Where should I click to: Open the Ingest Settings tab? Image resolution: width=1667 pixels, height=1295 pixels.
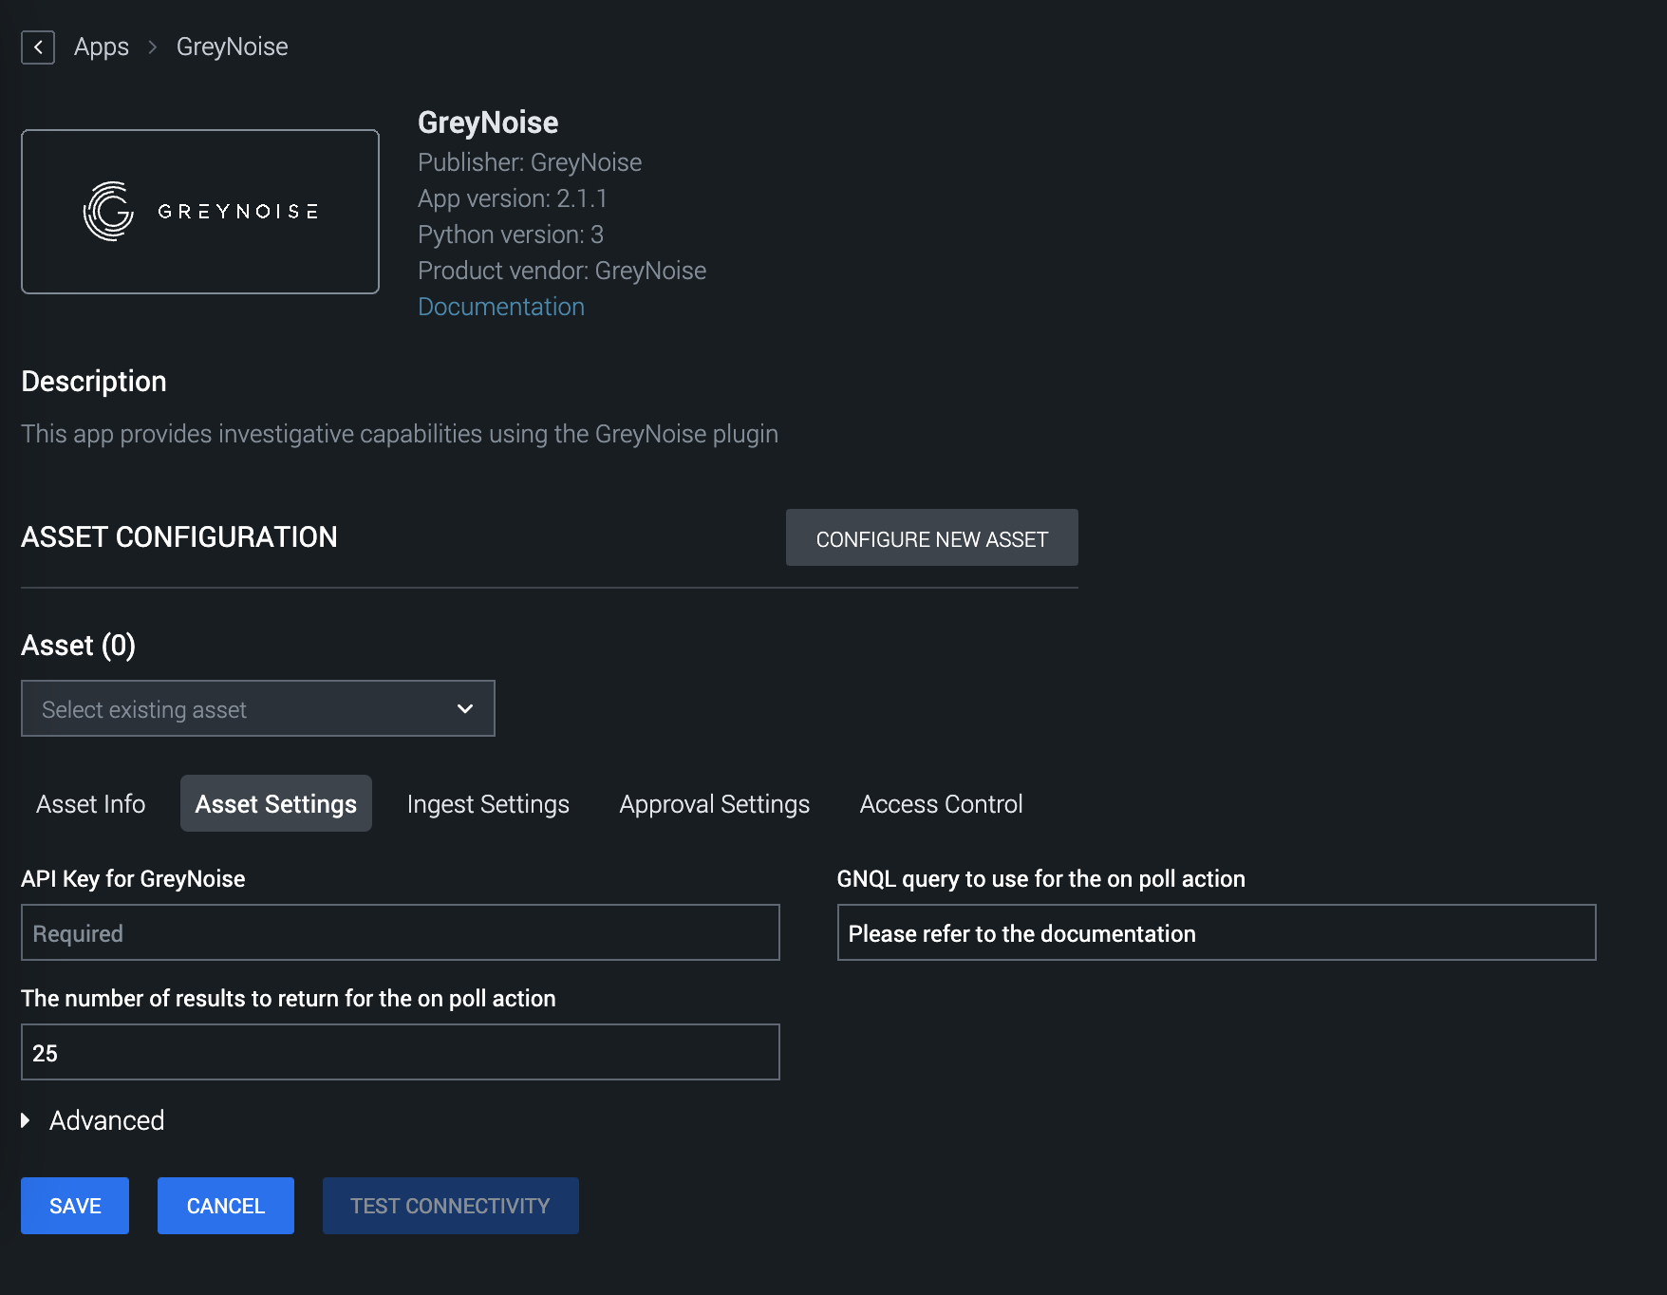pyautogui.click(x=488, y=804)
